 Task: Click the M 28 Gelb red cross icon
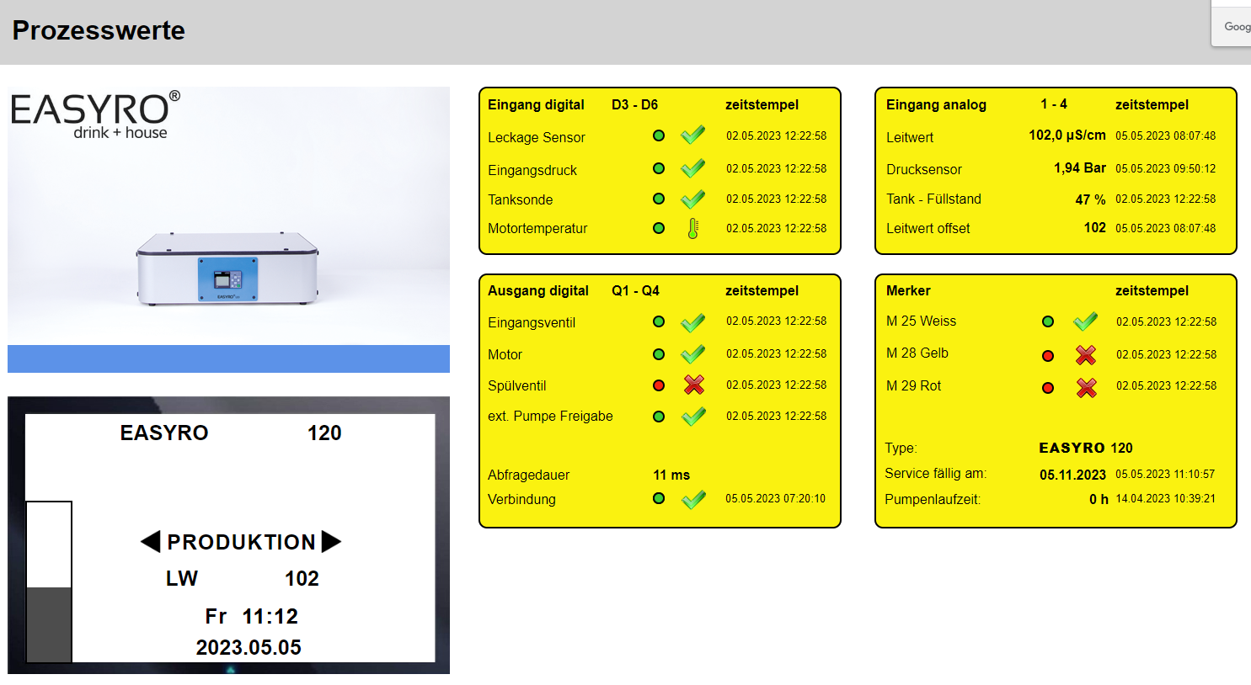click(1086, 355)
